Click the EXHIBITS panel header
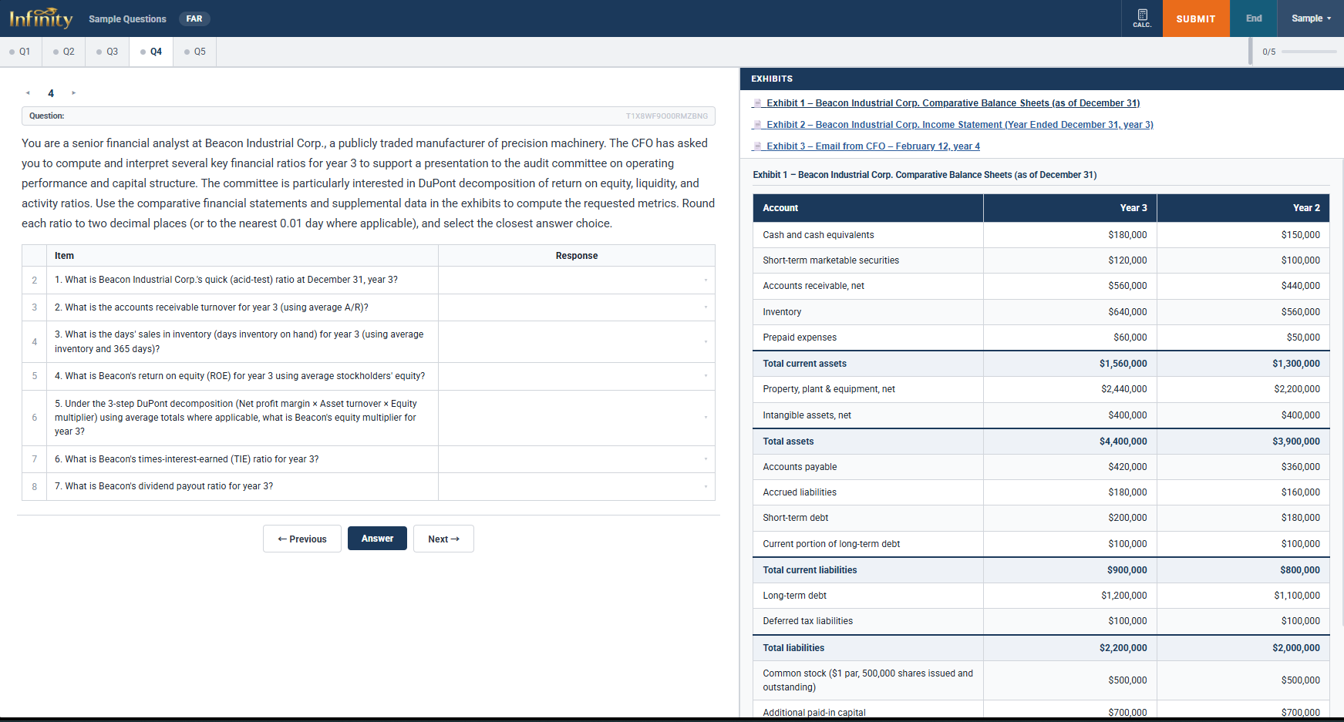1344x722 pixels. [x=1042, y=79]
